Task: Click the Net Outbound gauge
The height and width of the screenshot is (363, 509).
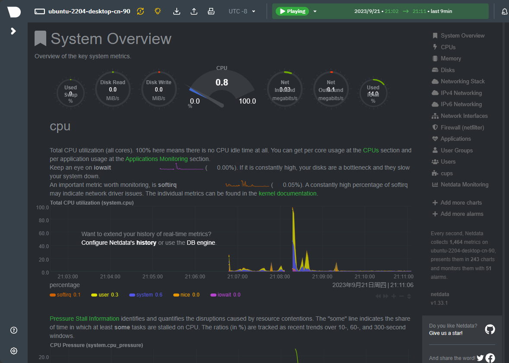Action: click(x=331, y=89)
